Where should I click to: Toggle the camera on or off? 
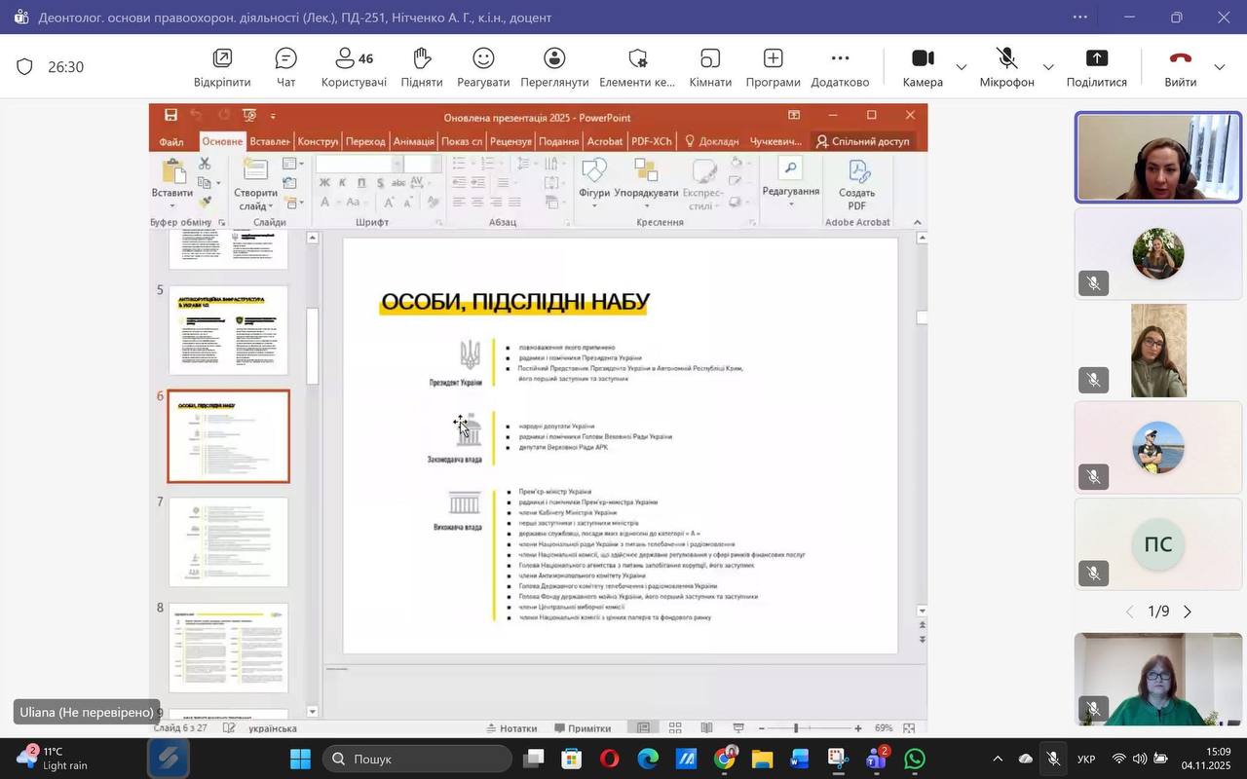click(922, 67)
